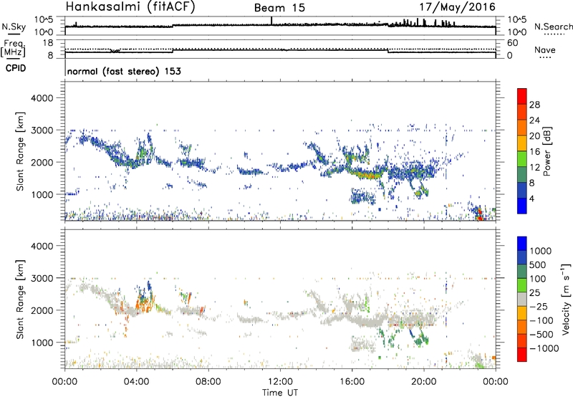Click the 2000 tick of the power panel
Viewport: 573px width, 397px height.
coord(42,162)
